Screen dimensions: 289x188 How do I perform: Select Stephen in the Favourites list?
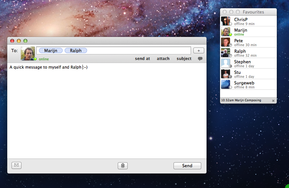coord(248,63)
